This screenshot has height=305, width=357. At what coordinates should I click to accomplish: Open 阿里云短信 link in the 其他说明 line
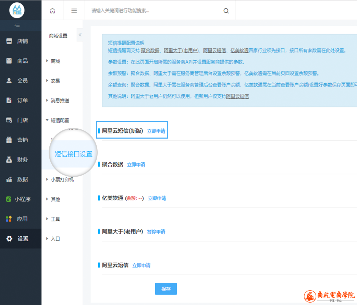point(237,96)
